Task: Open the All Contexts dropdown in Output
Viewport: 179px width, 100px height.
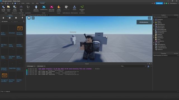Action: point(41,66)
